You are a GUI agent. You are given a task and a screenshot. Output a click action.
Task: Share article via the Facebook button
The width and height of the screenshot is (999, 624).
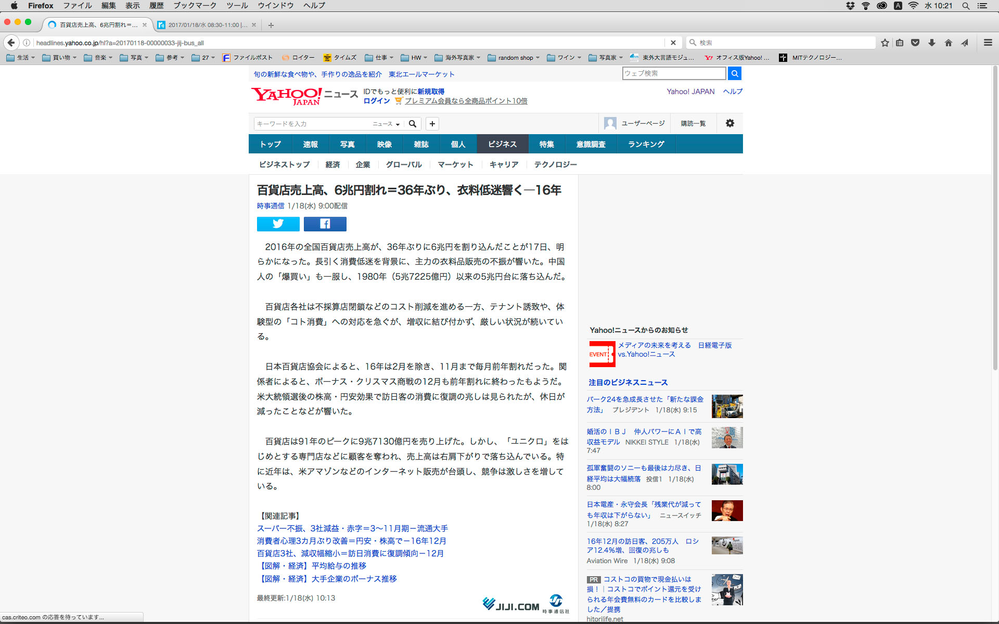coord(325,224)
